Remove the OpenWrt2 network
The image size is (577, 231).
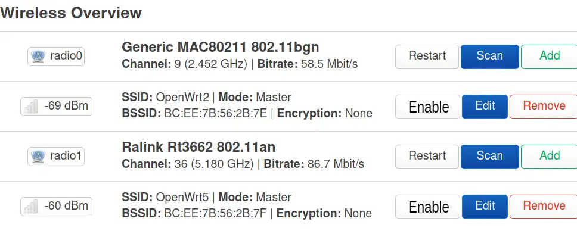(x=544, y=107)
